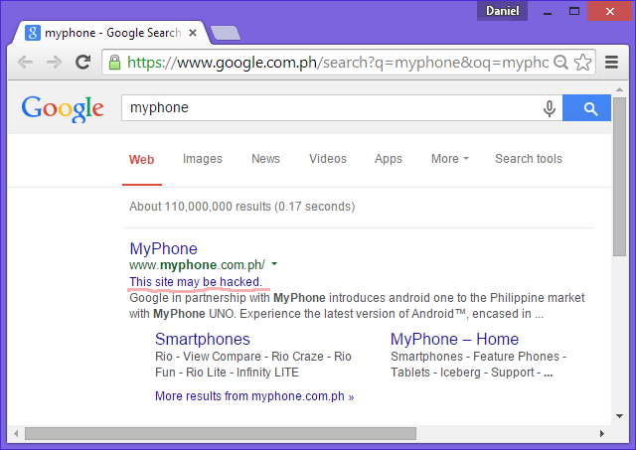
Task: Open the MyPhone result title link
Action: [x=163, y=248]
